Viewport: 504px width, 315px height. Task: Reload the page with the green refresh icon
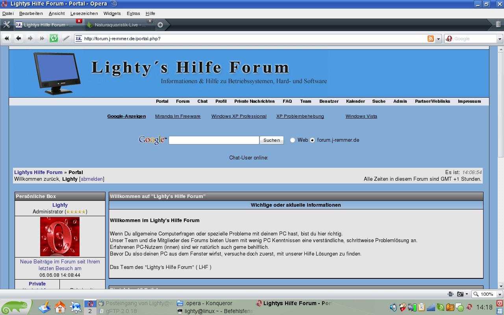tap(54, 38)
